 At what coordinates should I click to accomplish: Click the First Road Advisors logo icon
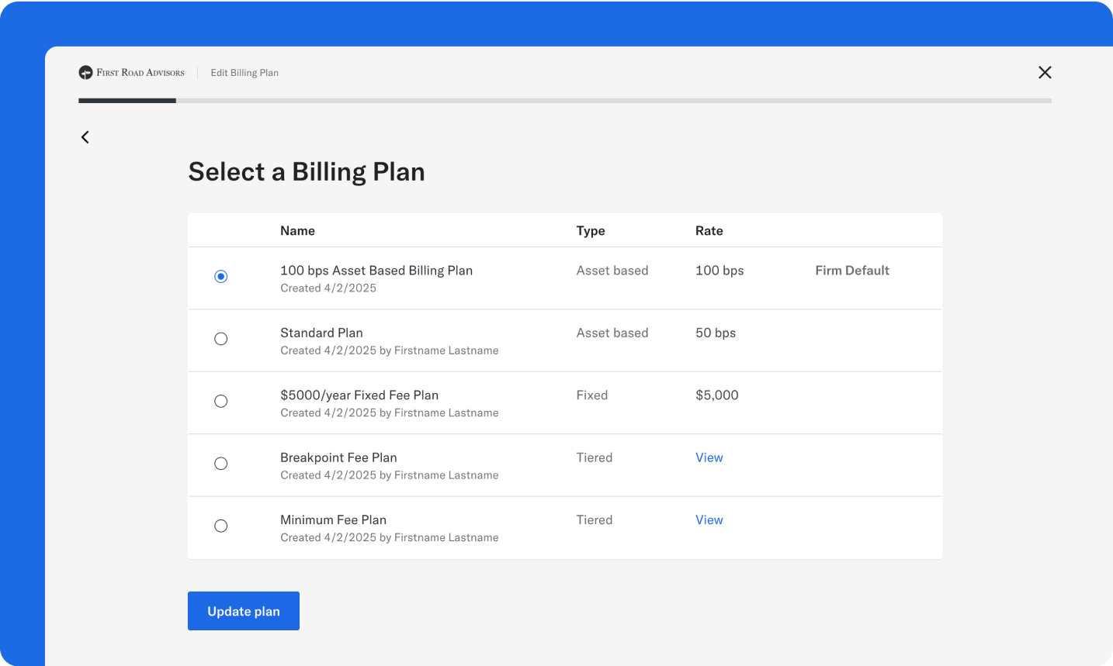tap(85, 72)
